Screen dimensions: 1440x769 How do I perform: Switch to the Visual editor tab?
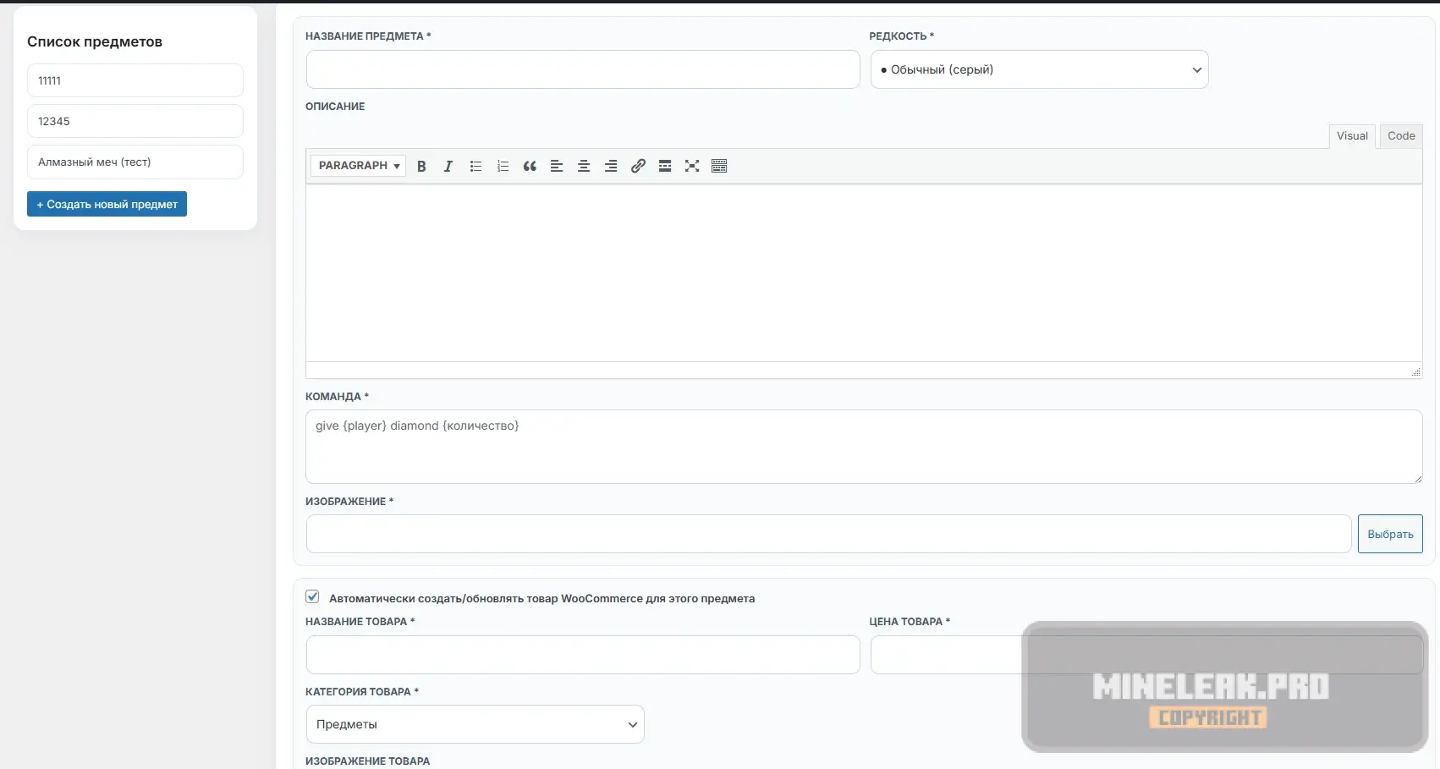tap(1352, 136)
